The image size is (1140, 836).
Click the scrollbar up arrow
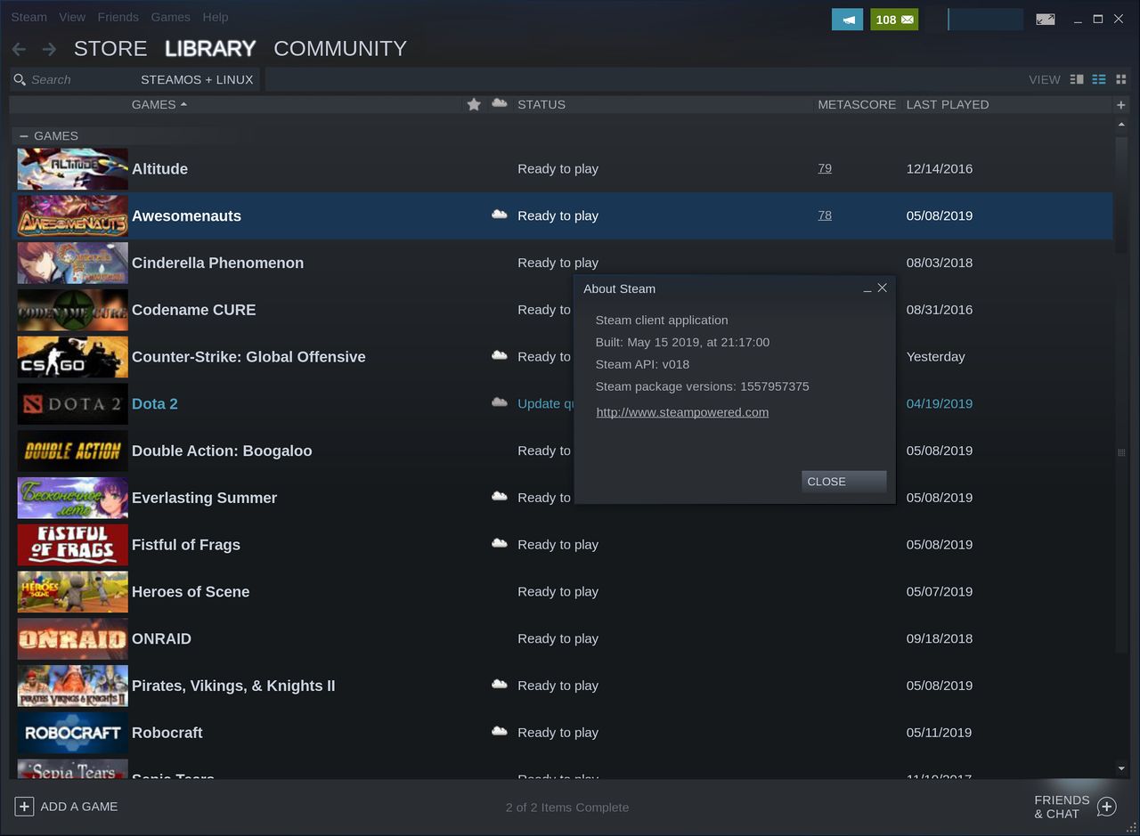pyautogui.click(x=1121, y=126)
